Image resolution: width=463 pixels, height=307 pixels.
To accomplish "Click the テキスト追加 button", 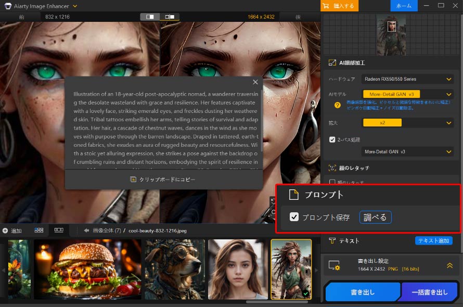I will [x=433, y=240].
